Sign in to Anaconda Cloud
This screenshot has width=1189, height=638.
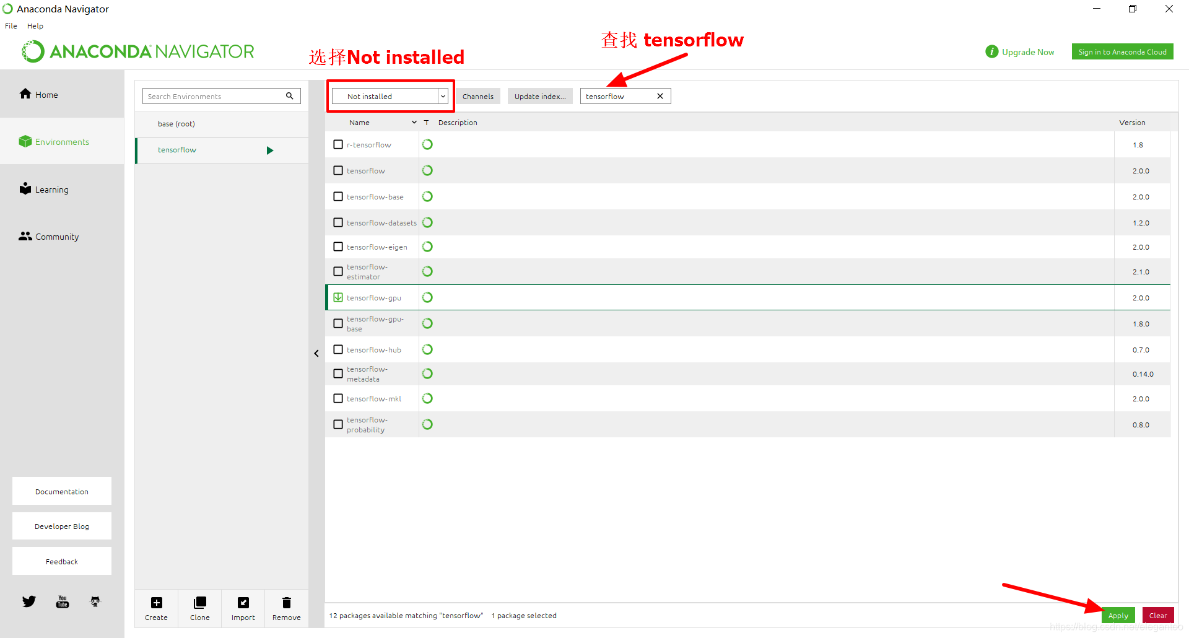1122,51
